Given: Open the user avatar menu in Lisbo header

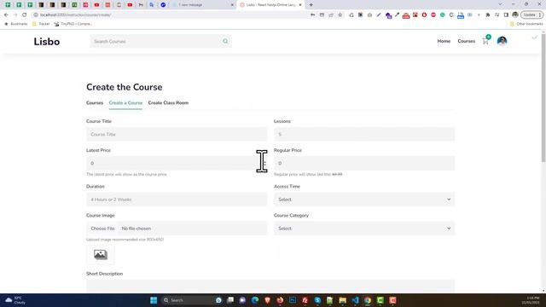Looking at the screenshot, I should coord(502,41).
